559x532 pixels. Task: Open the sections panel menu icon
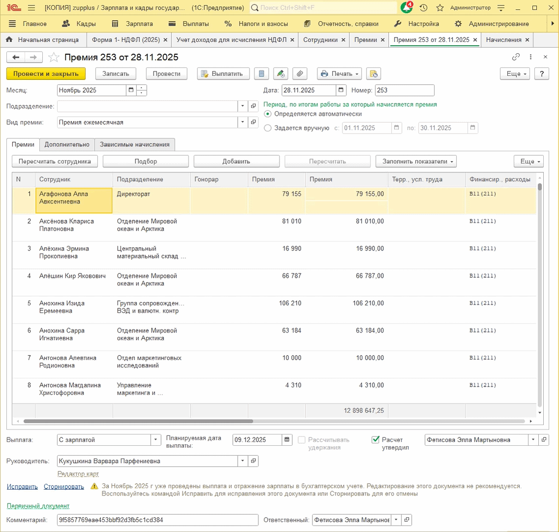coord(12,24)
